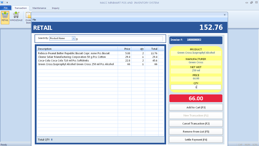Select the Coca-Cola 710 ml Softdrinks row
This screenshot has width=259, height=146.
(x=100, y=60)
